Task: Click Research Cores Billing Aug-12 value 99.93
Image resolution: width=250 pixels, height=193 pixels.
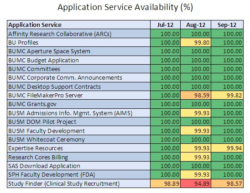Action: pos(196,157)
